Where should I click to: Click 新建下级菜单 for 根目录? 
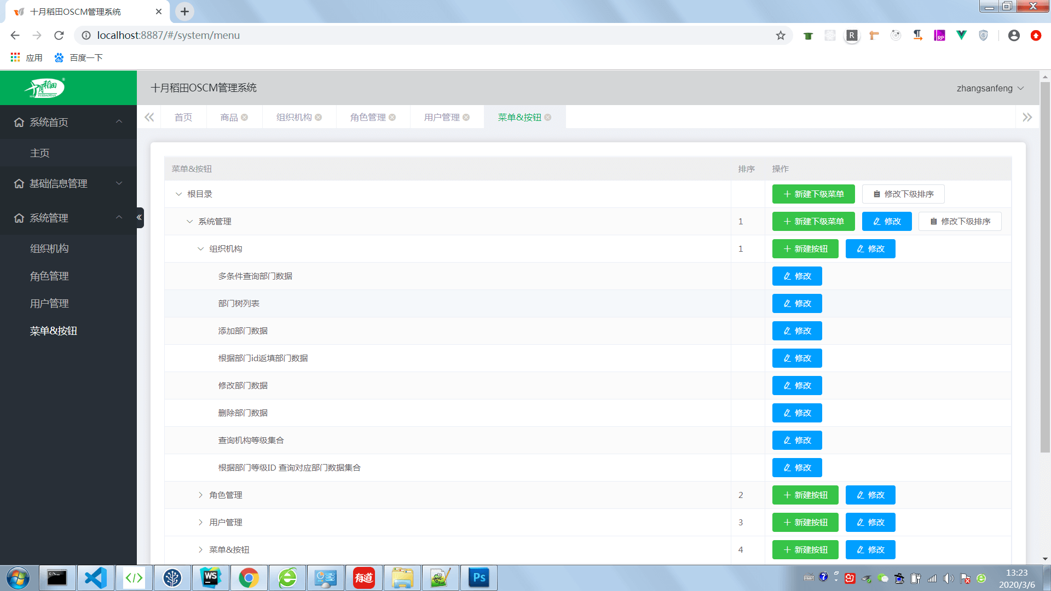click(x=813, y=194)
